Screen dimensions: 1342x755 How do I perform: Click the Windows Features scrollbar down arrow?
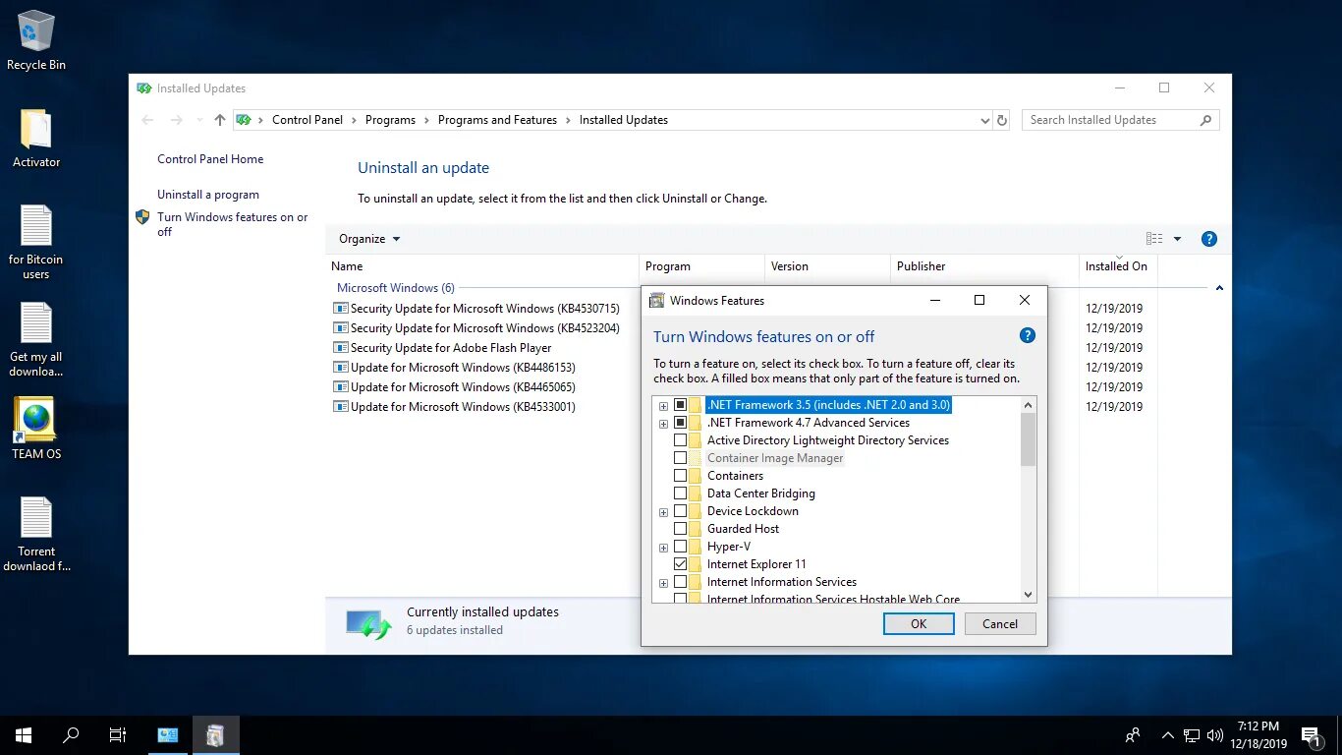(1029, 594)
